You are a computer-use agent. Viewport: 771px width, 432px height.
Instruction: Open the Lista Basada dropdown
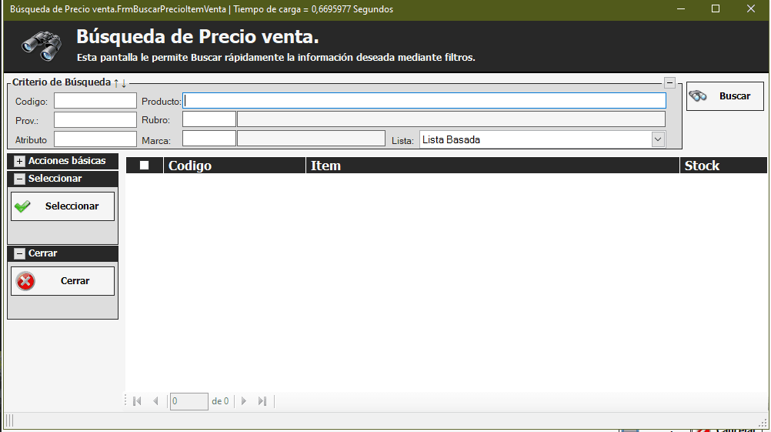tap(658, 139)
